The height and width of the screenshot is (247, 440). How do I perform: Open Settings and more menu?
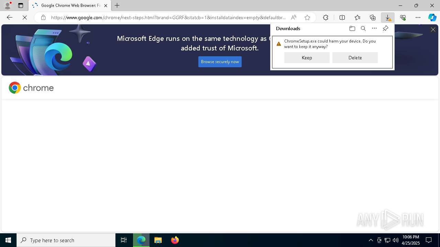tap(418, 17)
